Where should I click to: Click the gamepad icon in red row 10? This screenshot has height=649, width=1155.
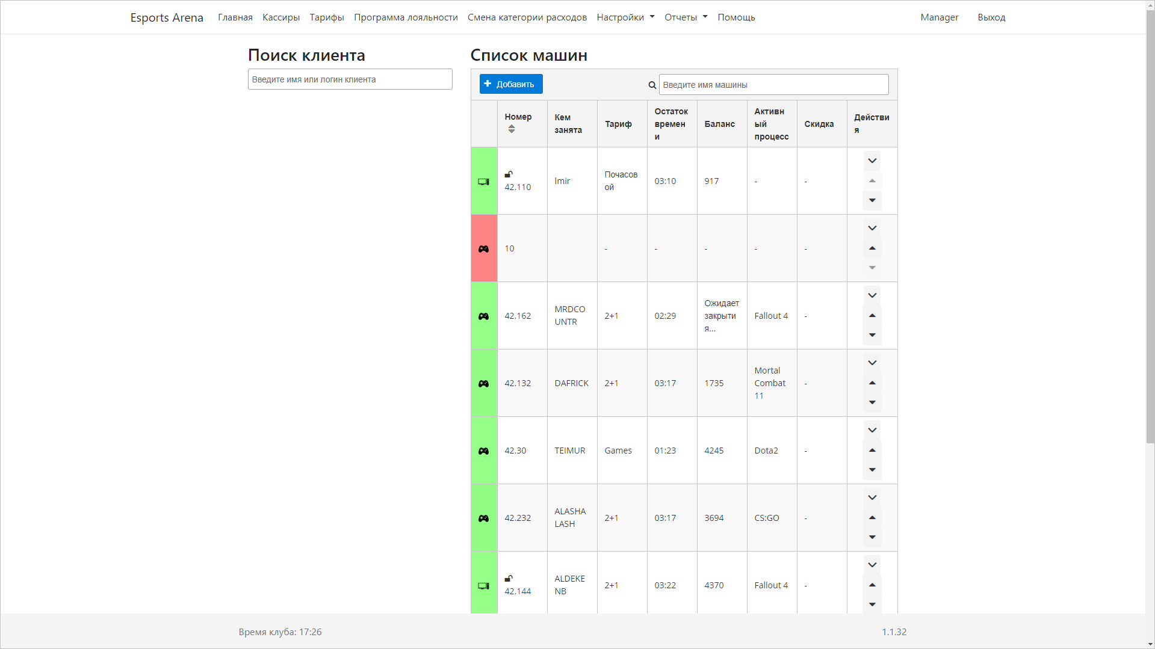coord(483,249)
